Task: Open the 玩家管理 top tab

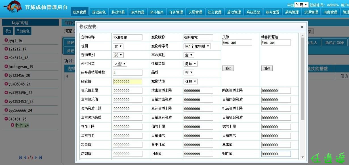Action: pos(79,12)
